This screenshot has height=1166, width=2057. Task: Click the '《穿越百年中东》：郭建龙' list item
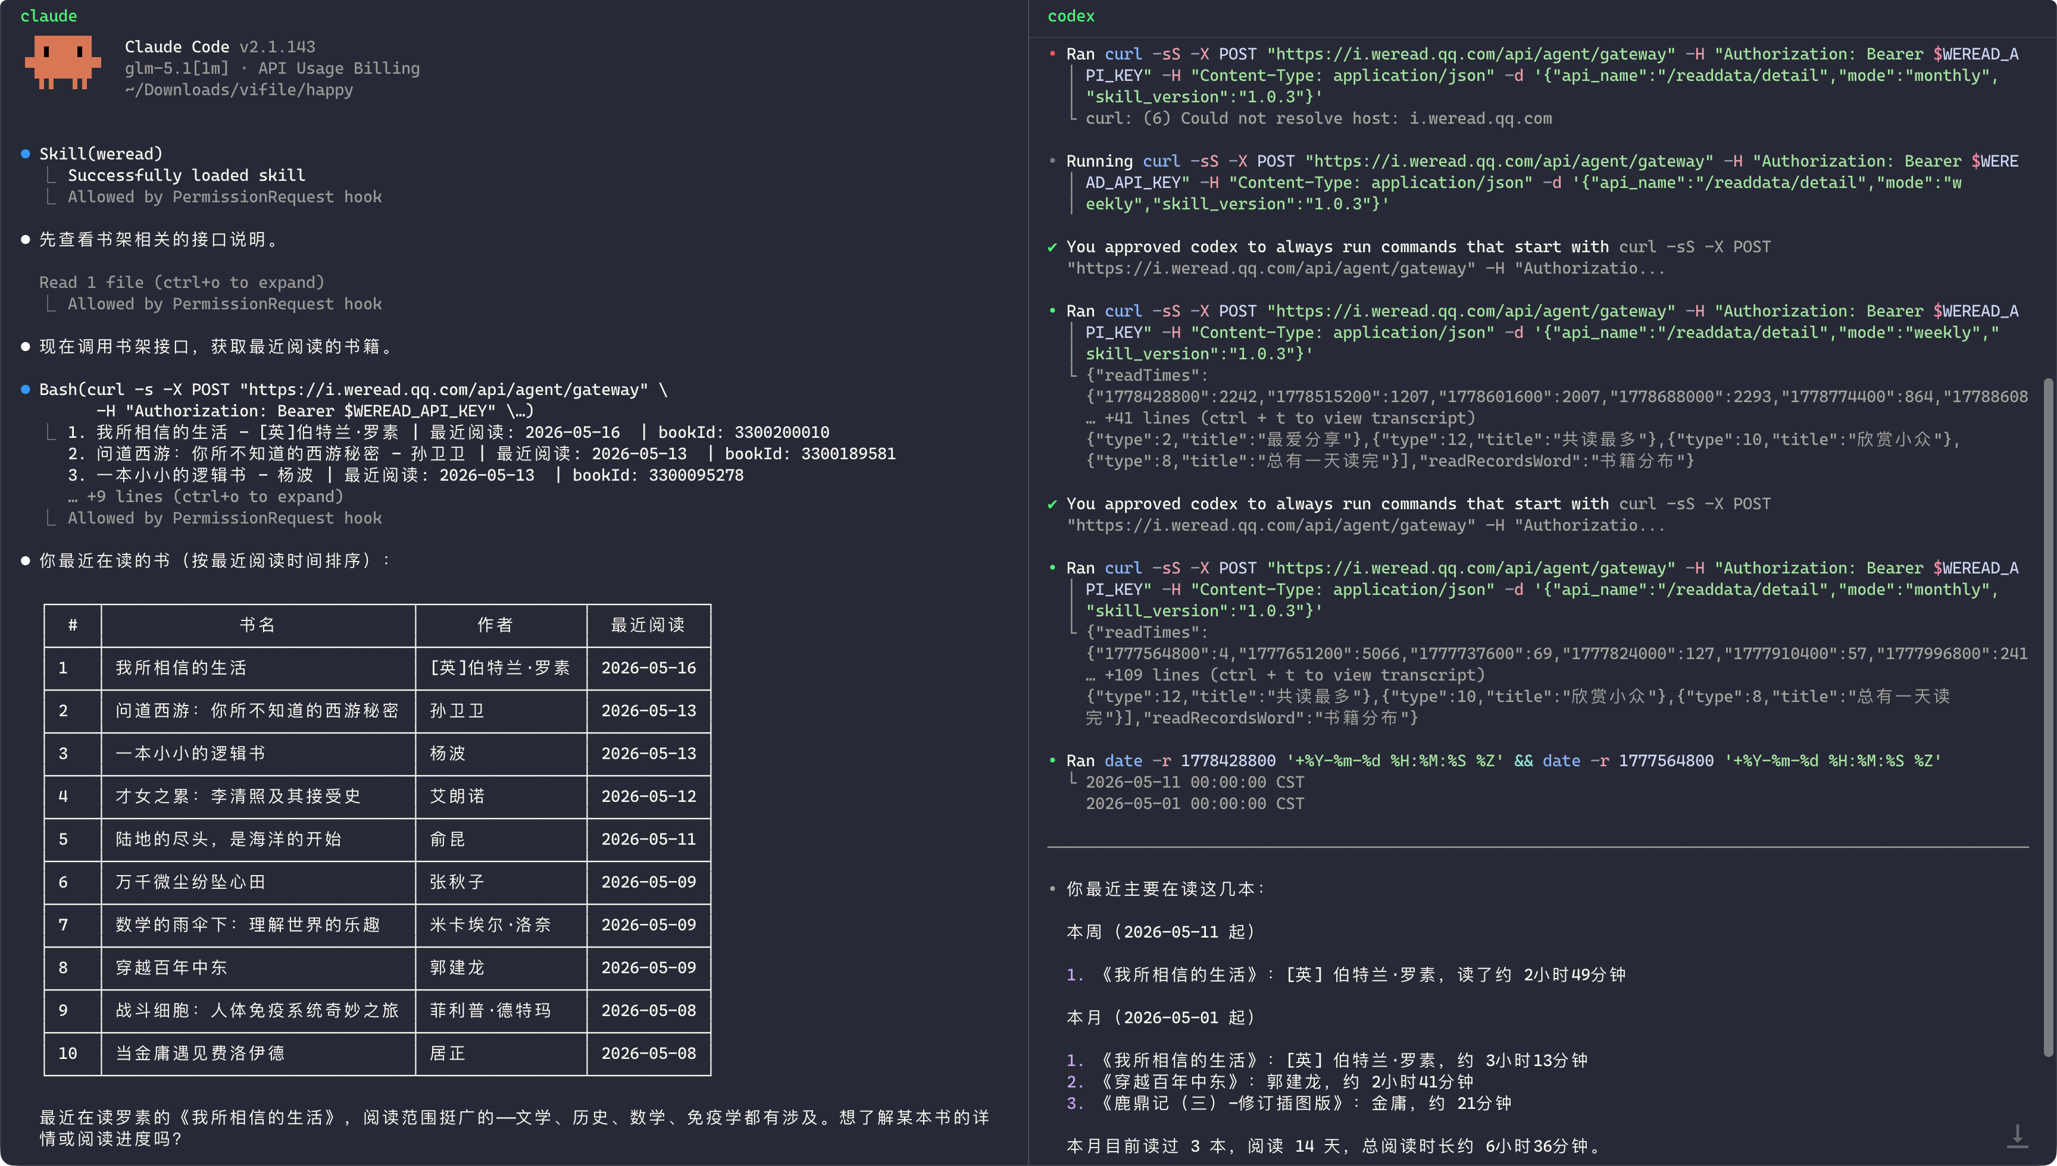tap(1270, 1082)
